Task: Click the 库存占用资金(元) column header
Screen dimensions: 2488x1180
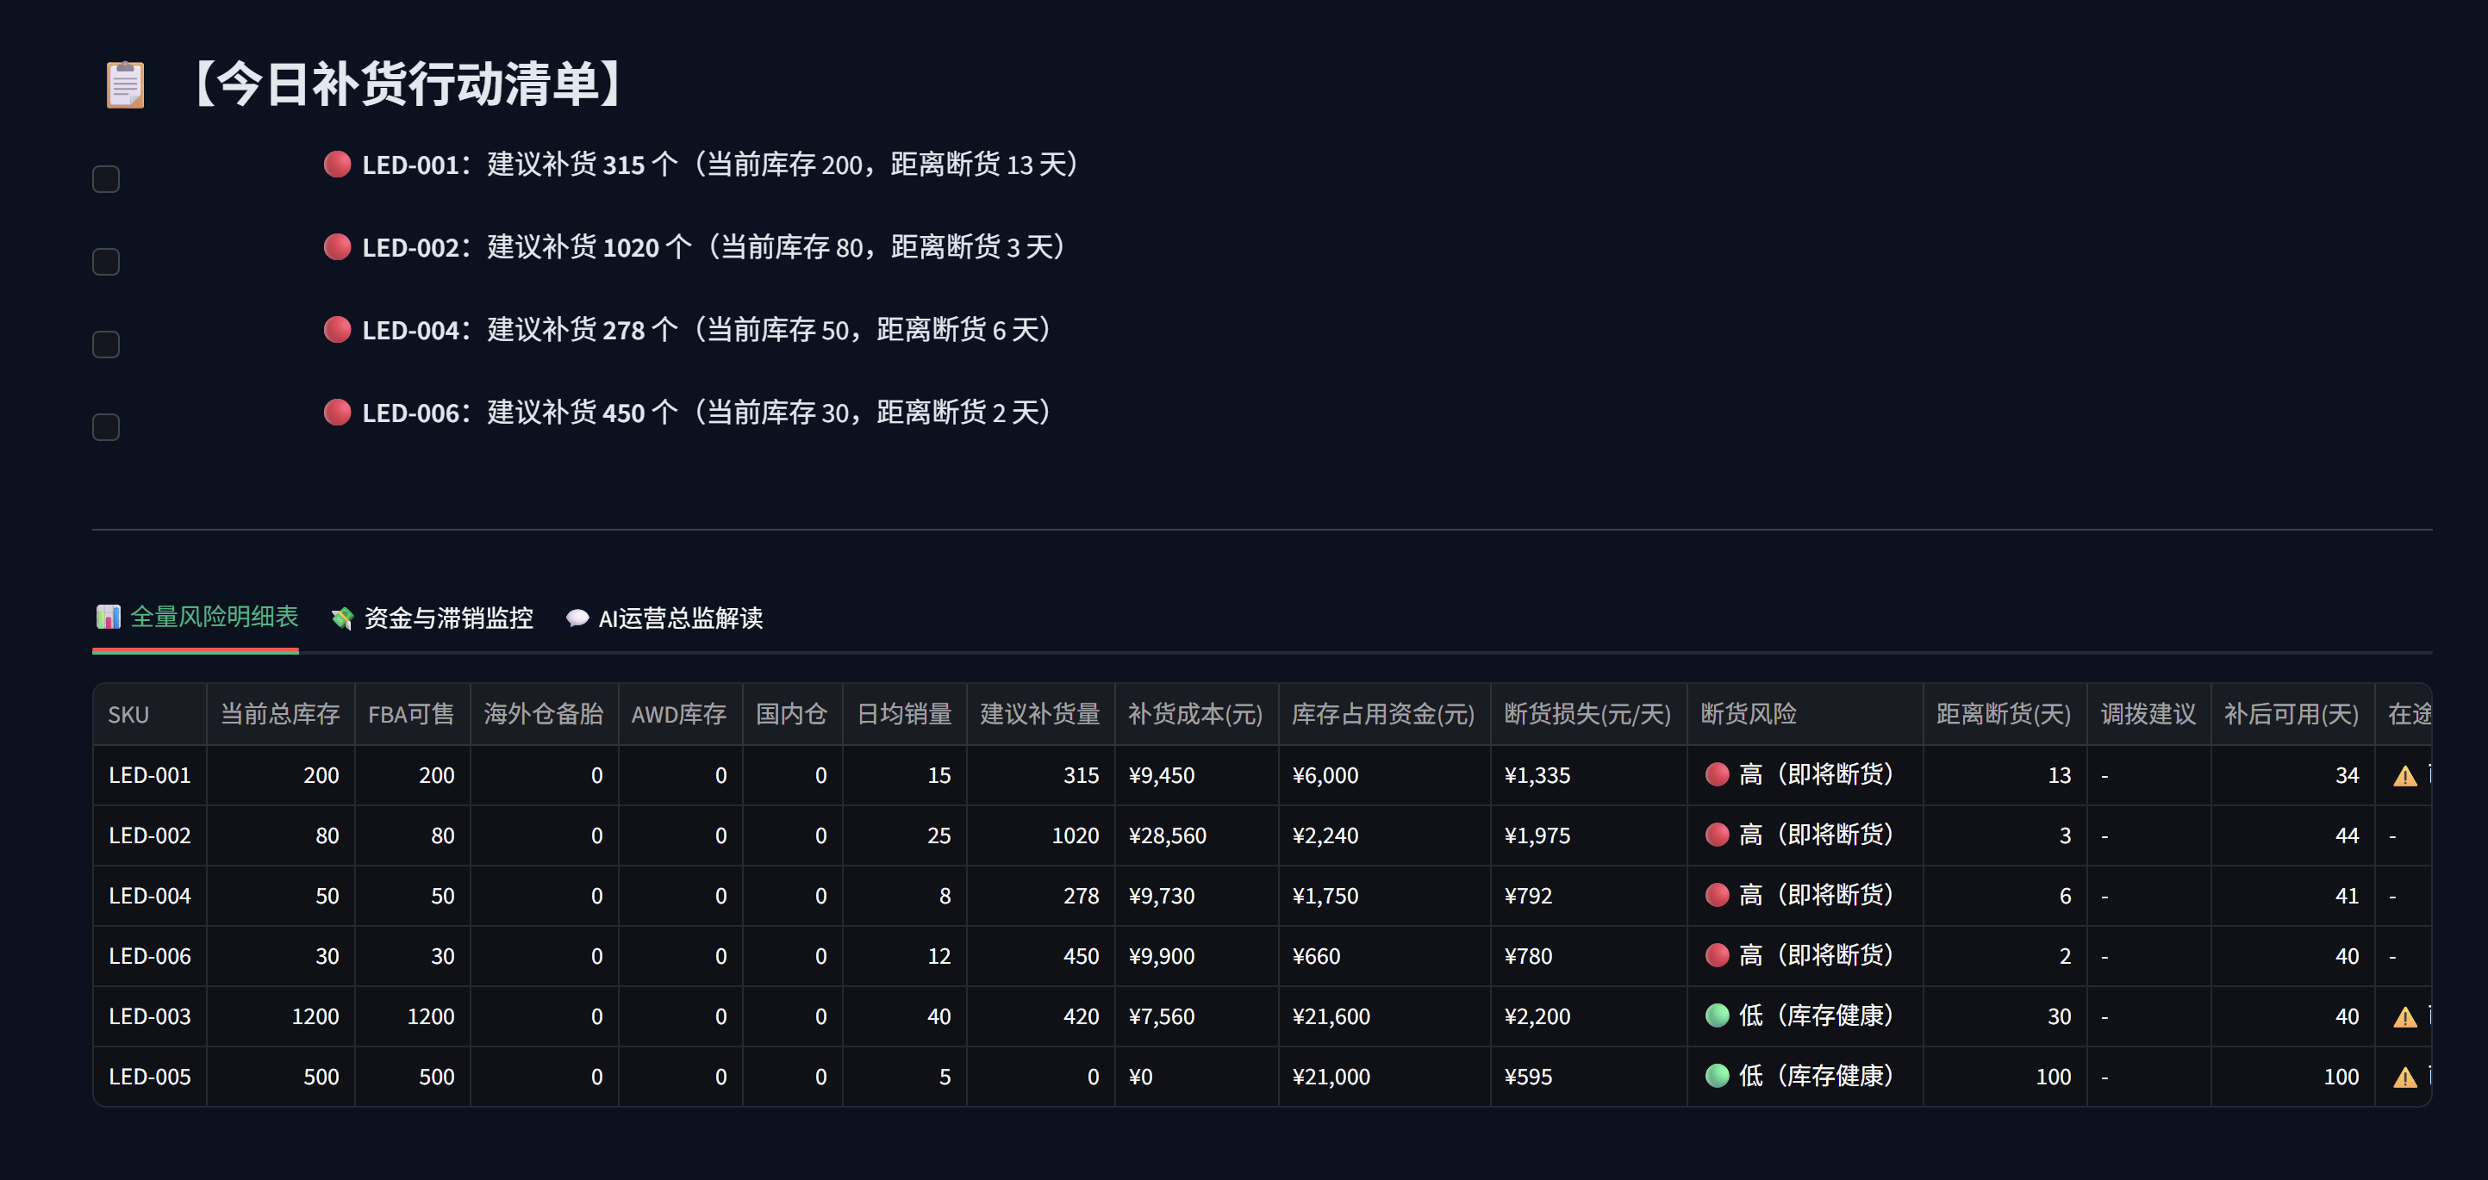Action: point(1384,715)
